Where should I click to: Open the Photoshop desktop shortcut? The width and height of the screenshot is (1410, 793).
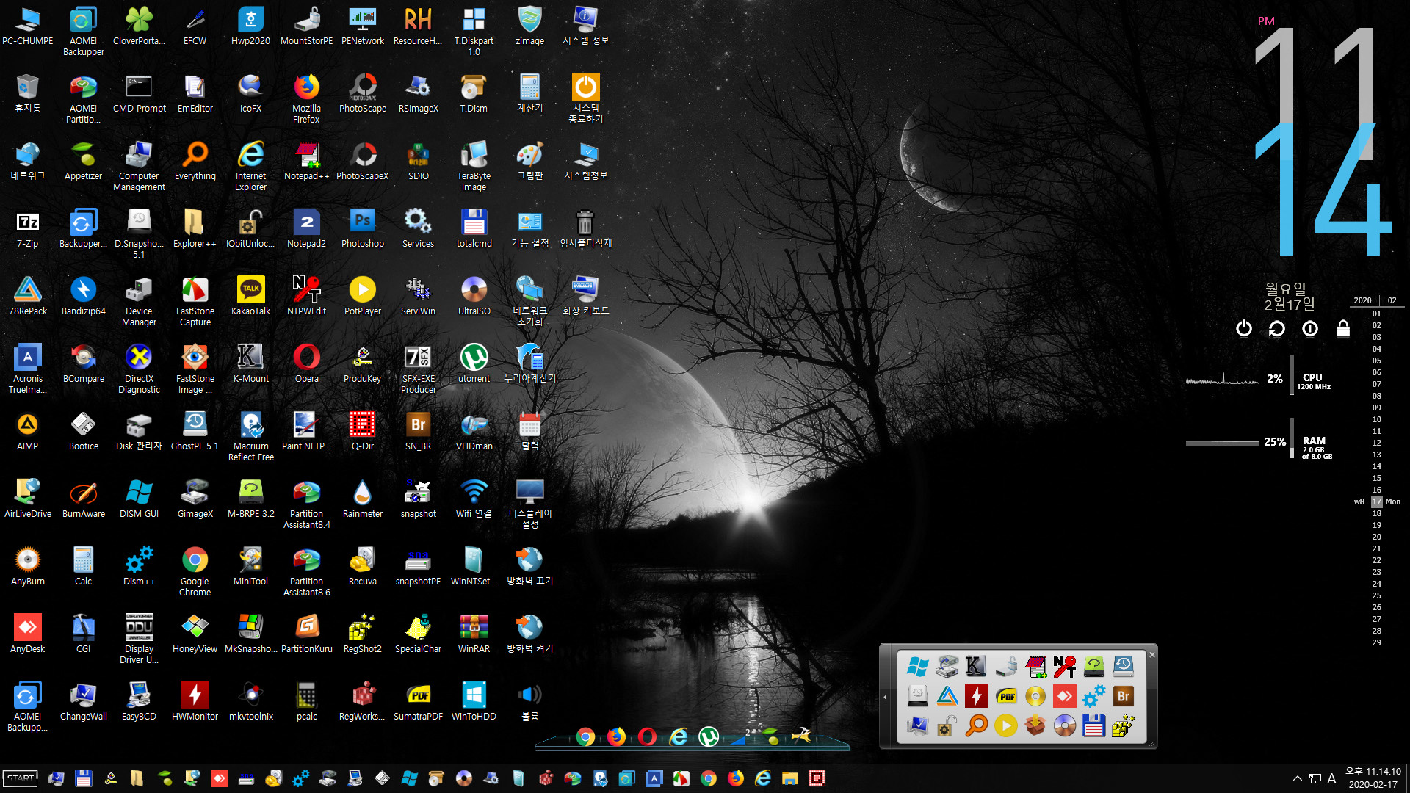(362, 228)
